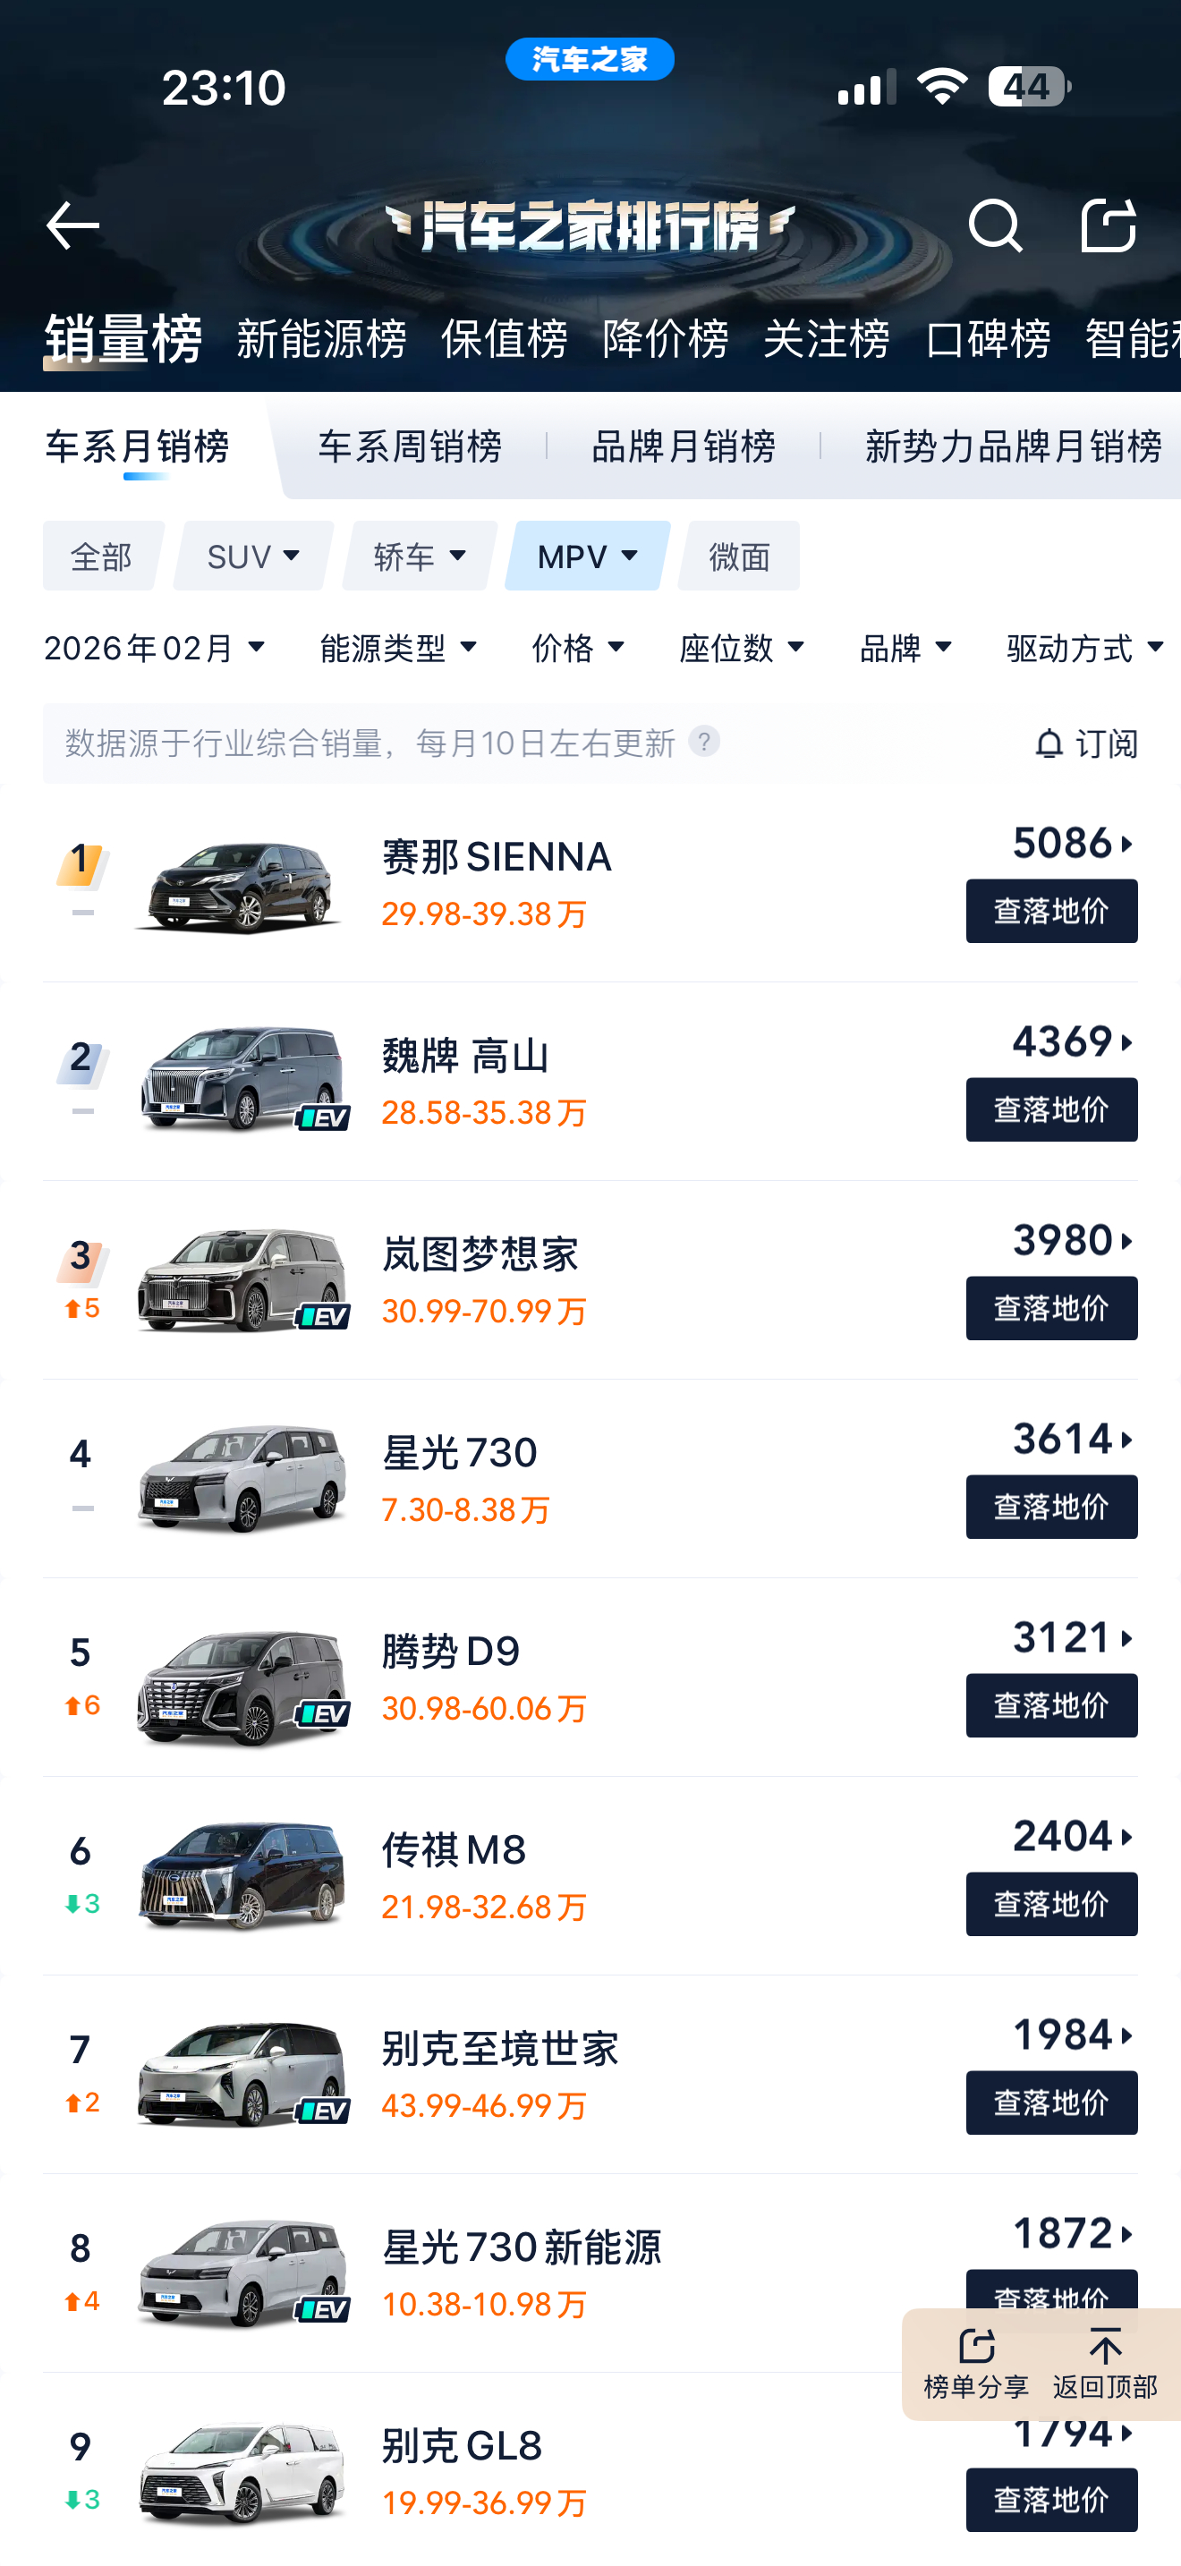Switch to the 车系周销榜 tab
This screenshot has height=2566, width=1181.
409,446
